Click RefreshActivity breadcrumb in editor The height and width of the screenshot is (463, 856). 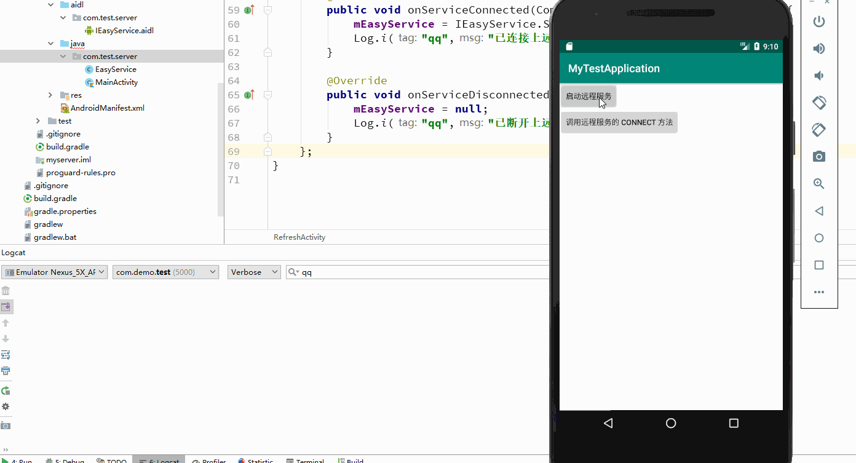299,237
